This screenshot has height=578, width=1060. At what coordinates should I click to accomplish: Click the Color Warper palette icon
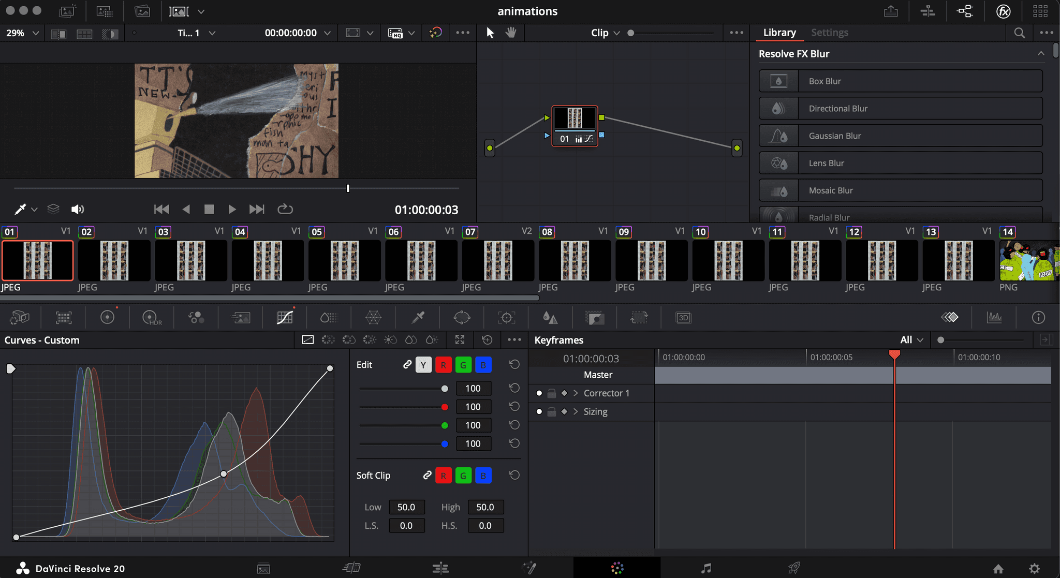[x=373, y=318]
